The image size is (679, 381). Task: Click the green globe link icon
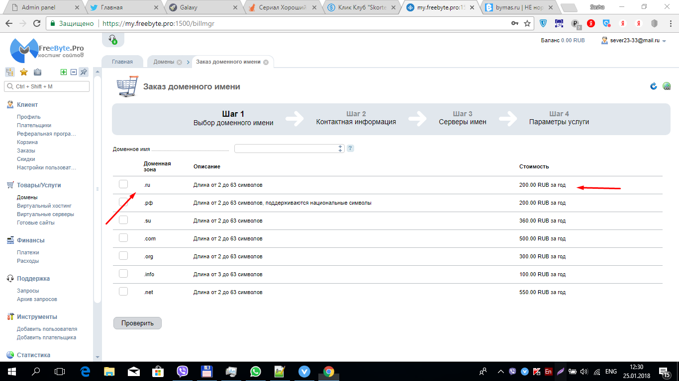667,86
